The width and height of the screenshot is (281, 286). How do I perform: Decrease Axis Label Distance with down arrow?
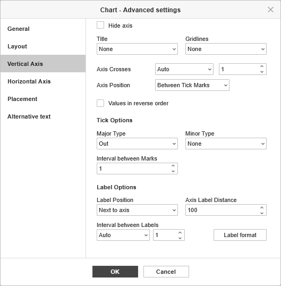point(262,213)
